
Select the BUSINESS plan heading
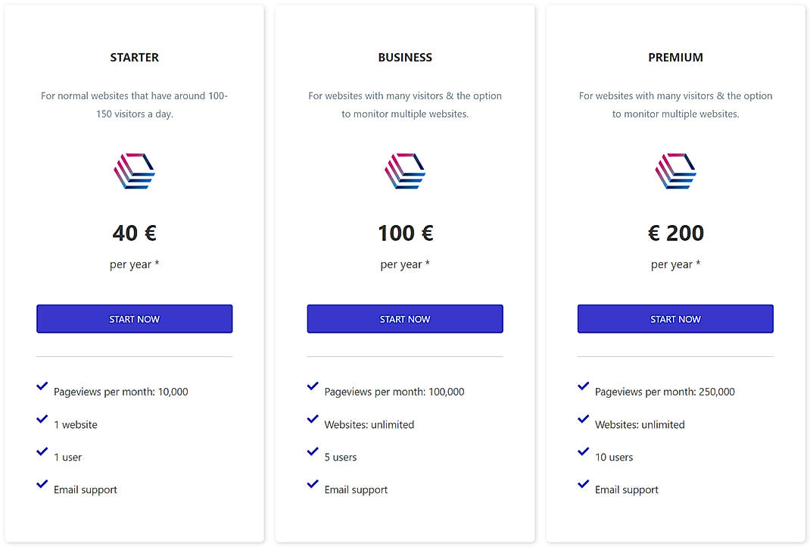click(405, 57)
